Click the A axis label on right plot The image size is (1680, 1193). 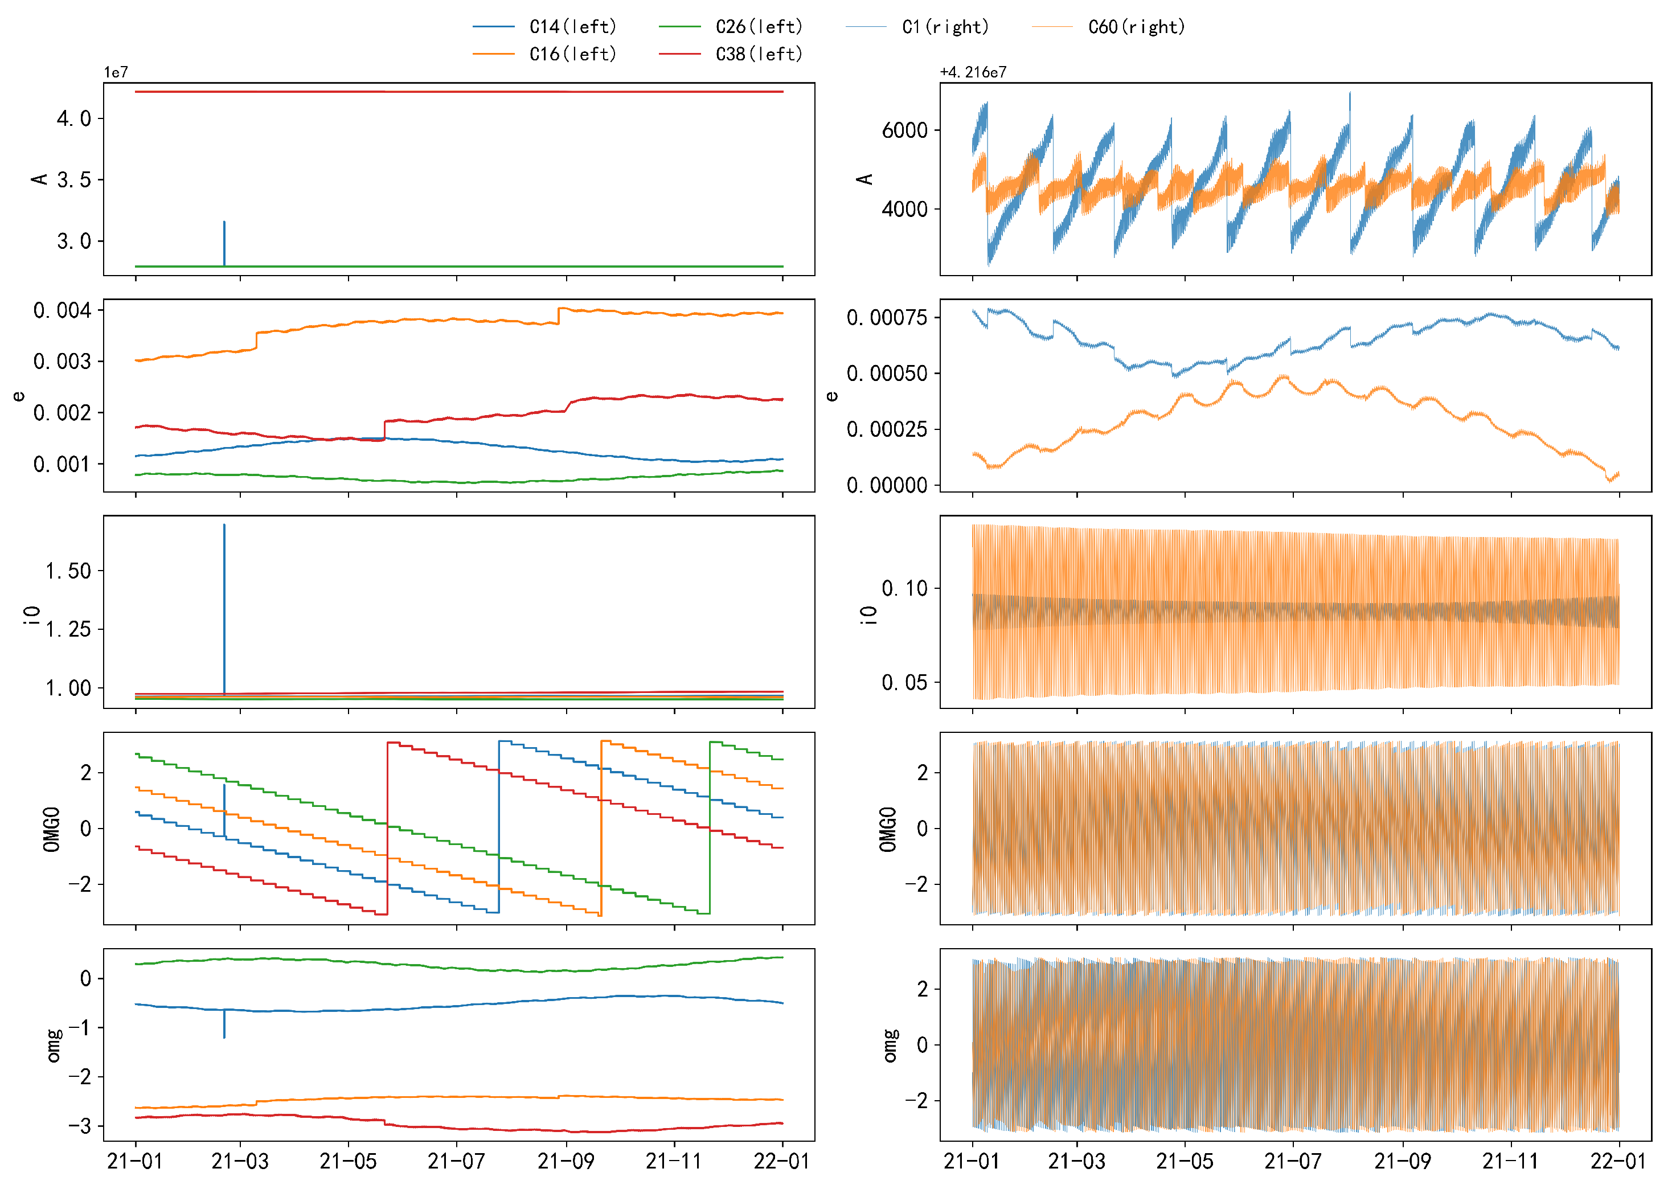864,179
